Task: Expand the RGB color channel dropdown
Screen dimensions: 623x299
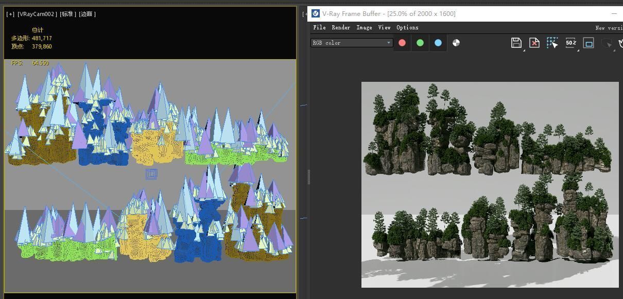Action: tap(352, 43)
